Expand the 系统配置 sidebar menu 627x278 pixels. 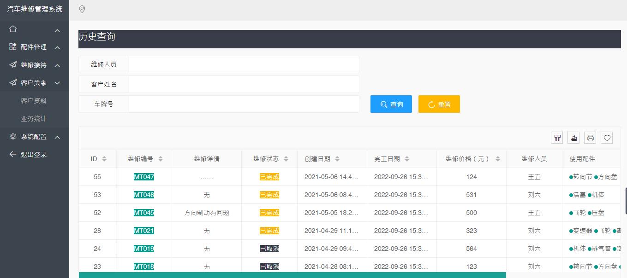point(34,137)
